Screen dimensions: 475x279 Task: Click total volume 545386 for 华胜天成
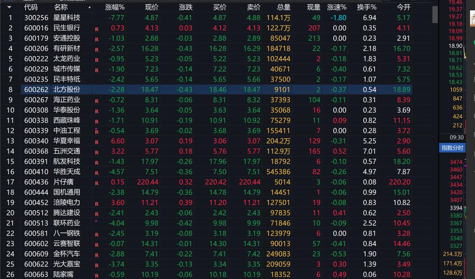(x=278, y=172)
